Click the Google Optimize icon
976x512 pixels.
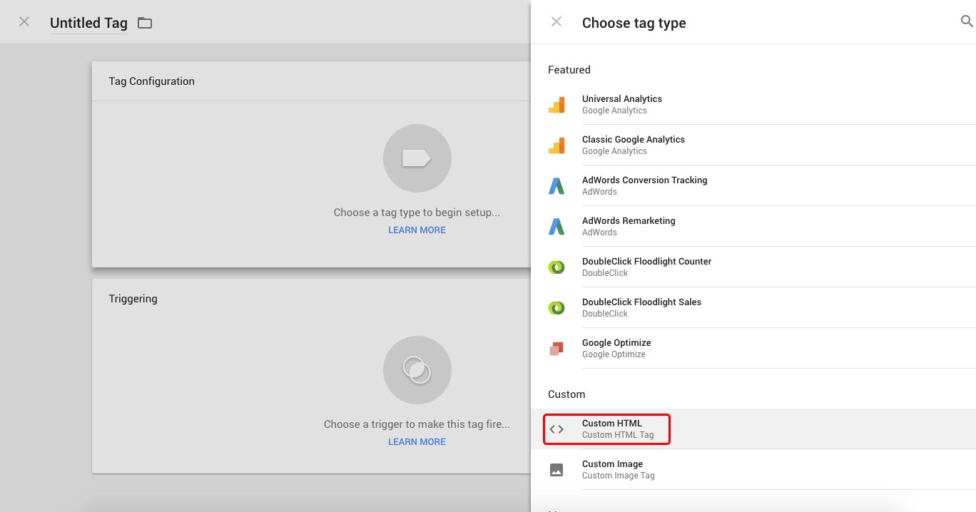556,349
